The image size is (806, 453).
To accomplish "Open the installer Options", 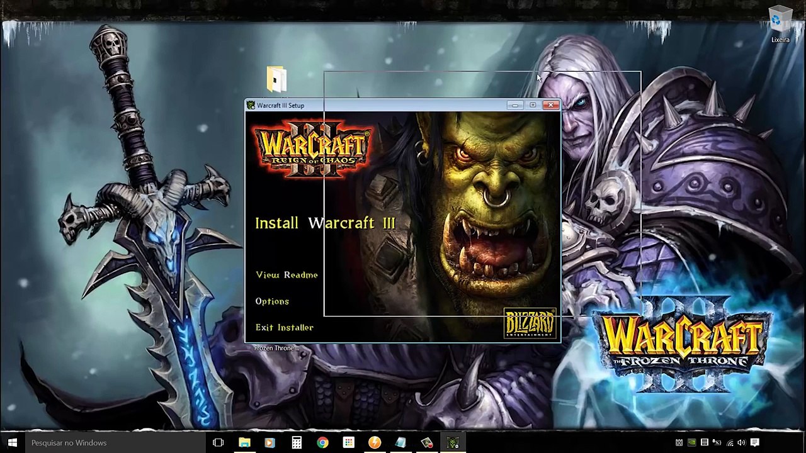I will point(272,301).
